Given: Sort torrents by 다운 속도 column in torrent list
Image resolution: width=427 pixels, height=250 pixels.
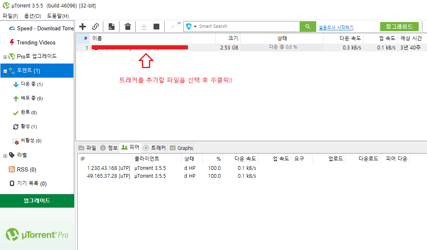Looking at the screenshot, I should [x=344, y=39].
